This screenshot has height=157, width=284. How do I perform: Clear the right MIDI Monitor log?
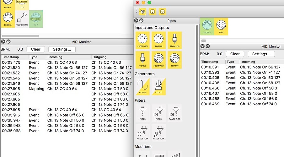coord(235,54)
